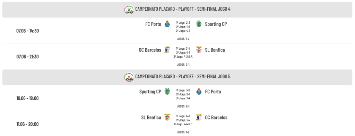Open Campeonato Placard Semi-Final Jogo 5 heading

(x=183, y=77)
